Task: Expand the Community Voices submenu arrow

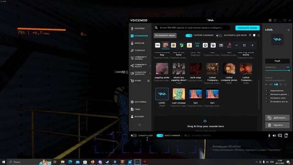Action: [150, 66]
